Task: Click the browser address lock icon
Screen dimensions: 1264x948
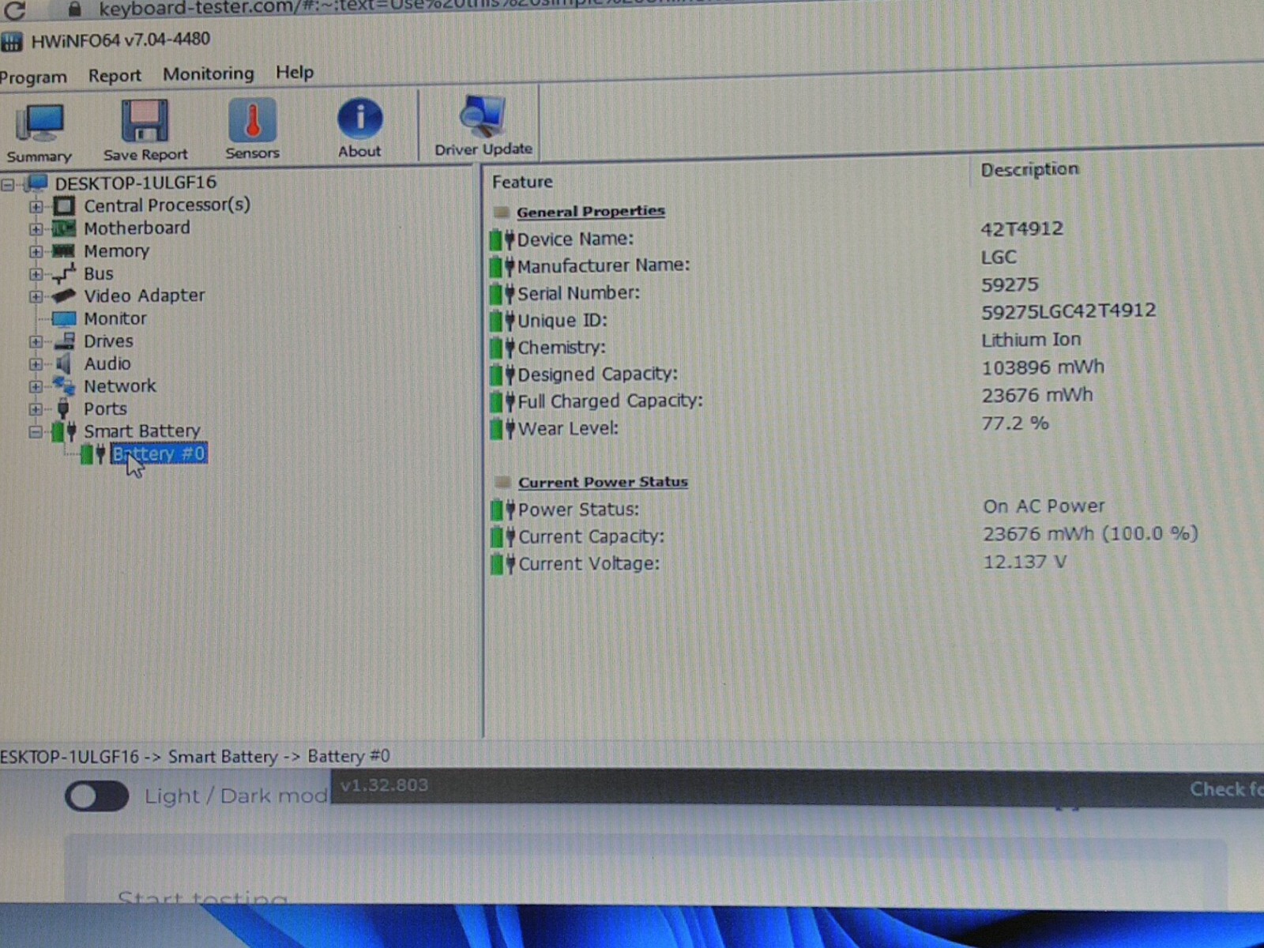Action: 74,9
